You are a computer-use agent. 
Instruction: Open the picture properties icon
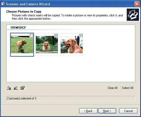tap(23, 88)
